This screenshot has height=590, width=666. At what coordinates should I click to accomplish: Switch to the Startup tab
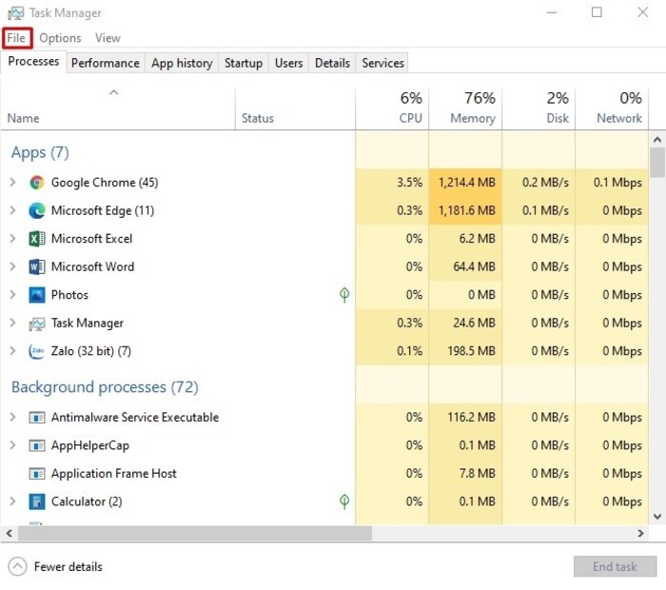pyautogui.click(x=244, y=63)
